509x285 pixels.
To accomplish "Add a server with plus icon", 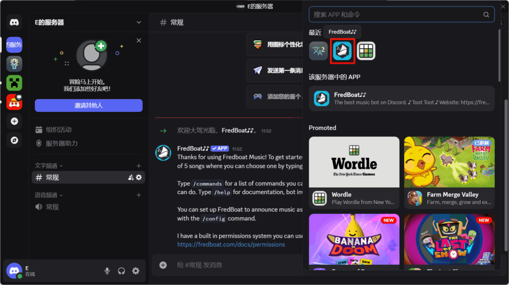I will [x=14, y=121].
